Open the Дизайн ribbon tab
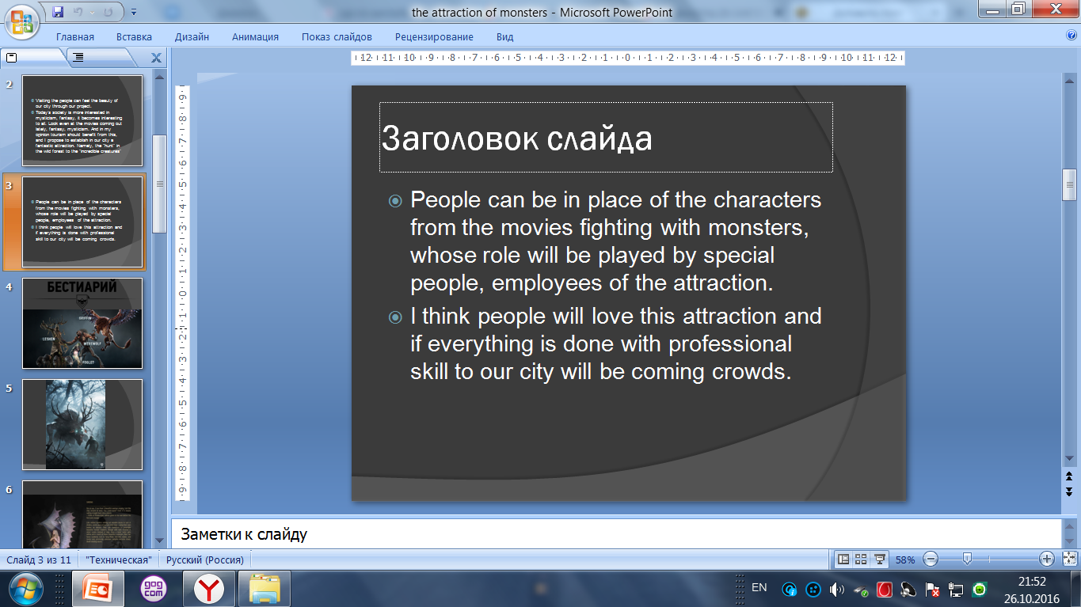The image size is (1081, 607). click(x=192, y=36)
